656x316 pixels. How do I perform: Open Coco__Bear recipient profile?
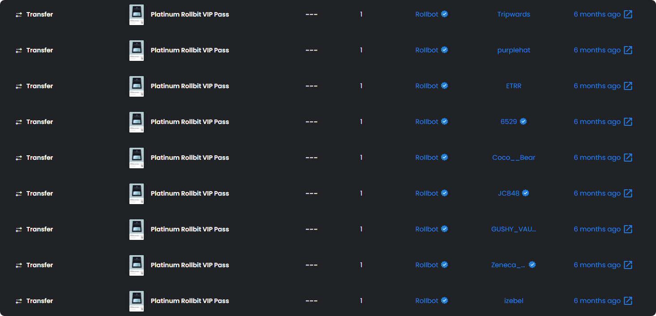514,158
